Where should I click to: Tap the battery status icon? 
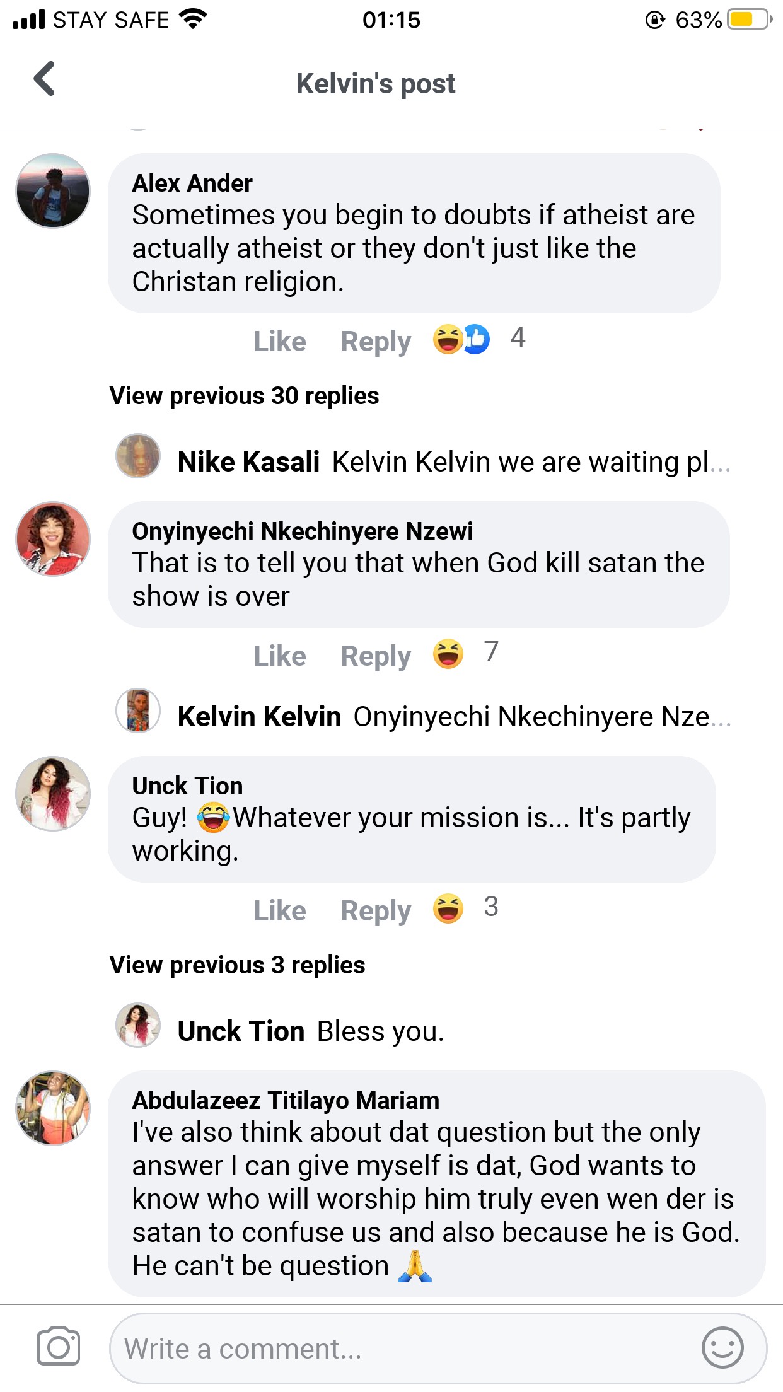tap(748, 20)
